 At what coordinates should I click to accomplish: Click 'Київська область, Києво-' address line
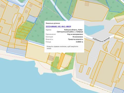point(74,30)
